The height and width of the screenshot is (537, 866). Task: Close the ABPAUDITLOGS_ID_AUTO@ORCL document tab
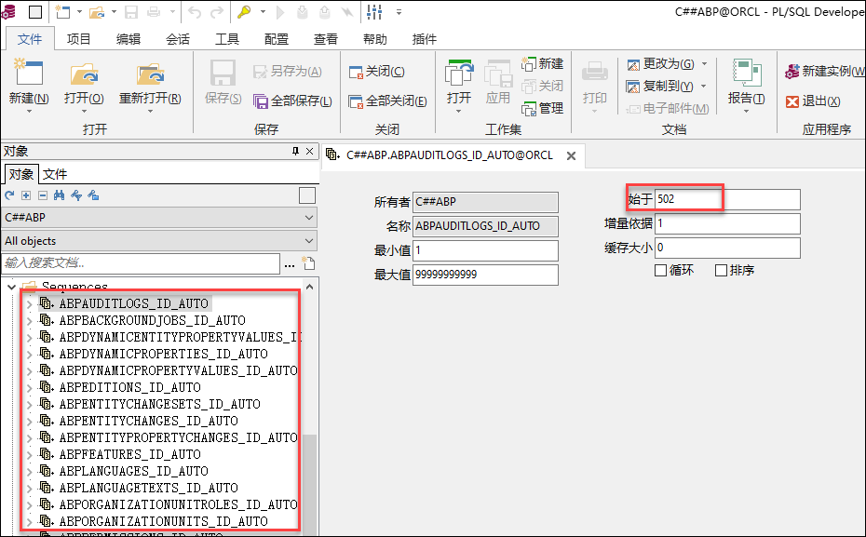coord(571,155)
